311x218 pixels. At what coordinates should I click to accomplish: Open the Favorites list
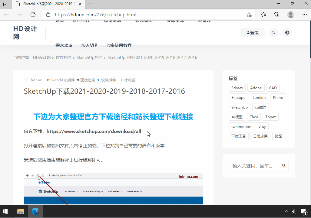(263, 15)
